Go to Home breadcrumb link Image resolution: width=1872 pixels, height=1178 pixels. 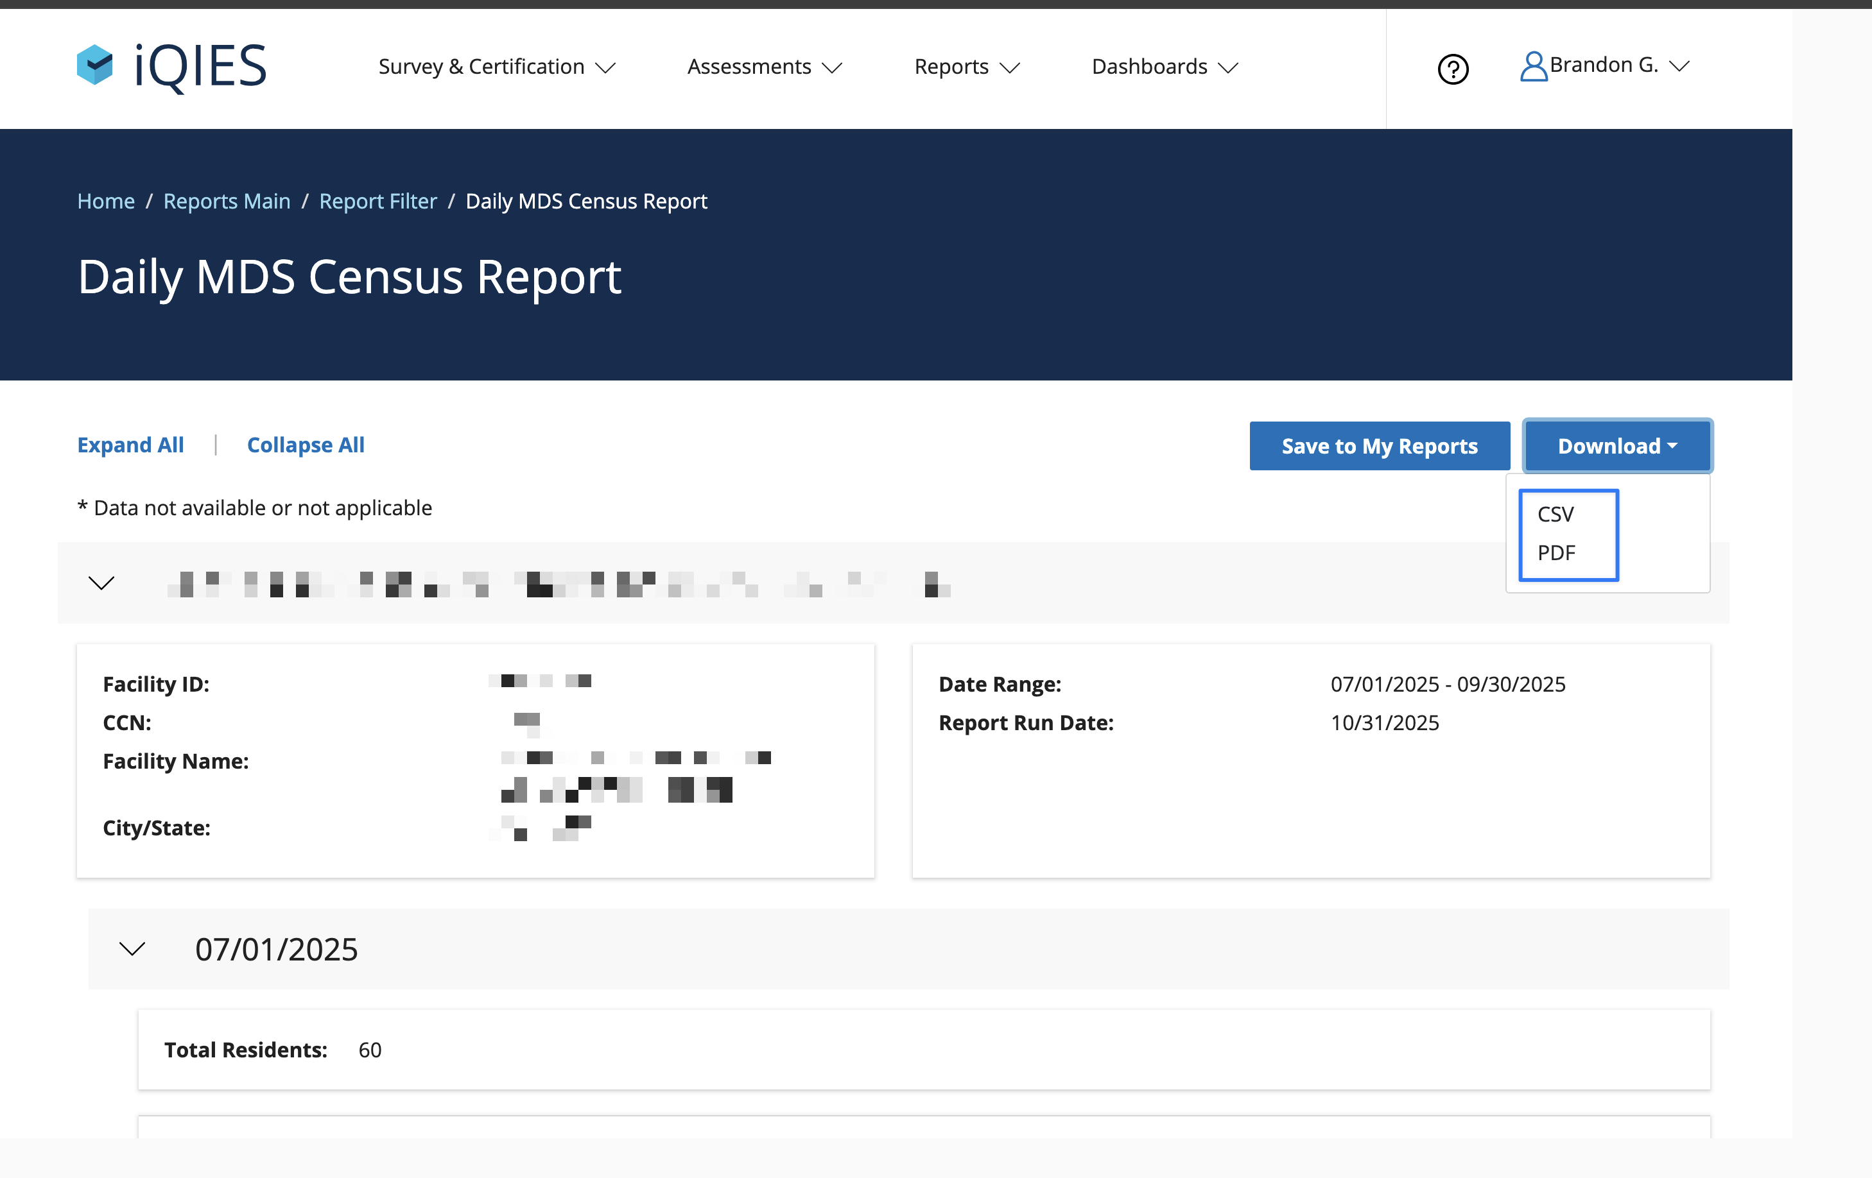tap(106, 201)
